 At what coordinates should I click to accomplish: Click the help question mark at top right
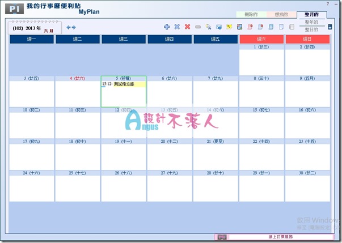point(335,4)
